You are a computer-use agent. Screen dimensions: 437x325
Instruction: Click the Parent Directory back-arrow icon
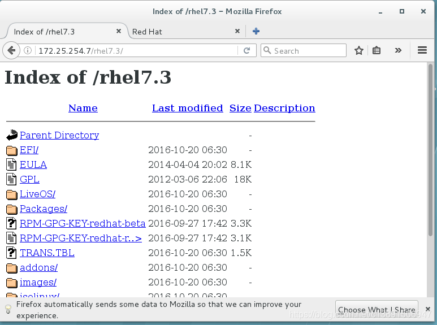[12, 135]
